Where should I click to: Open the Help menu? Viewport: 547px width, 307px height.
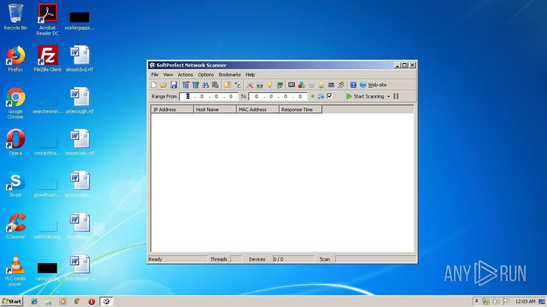point(250,75)
